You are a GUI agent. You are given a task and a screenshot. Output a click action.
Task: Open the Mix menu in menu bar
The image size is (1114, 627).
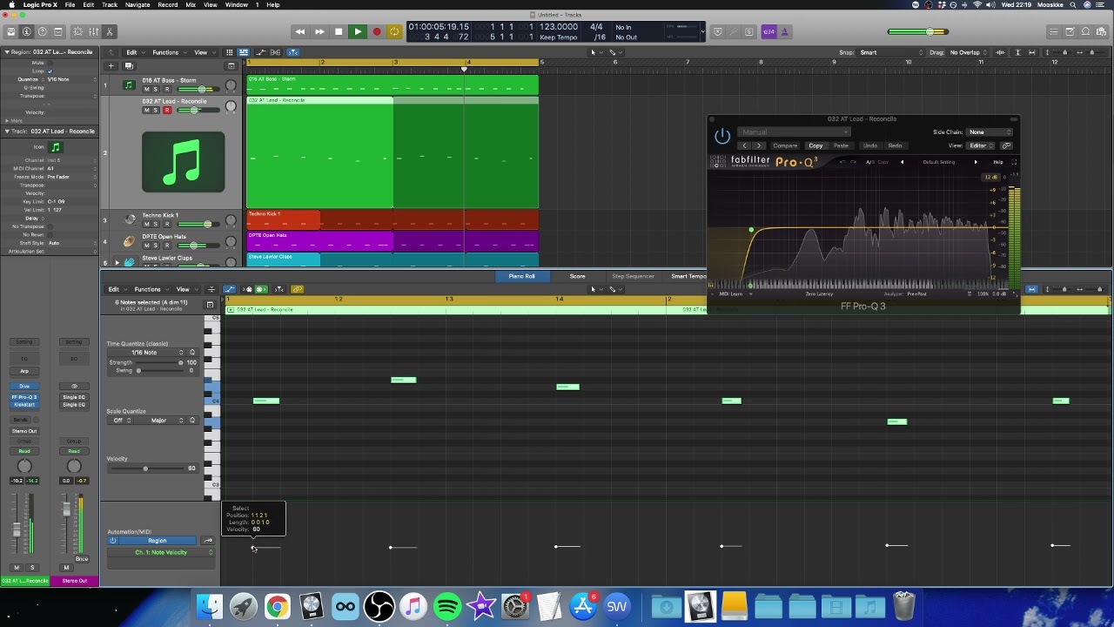(x=191, y=4)
